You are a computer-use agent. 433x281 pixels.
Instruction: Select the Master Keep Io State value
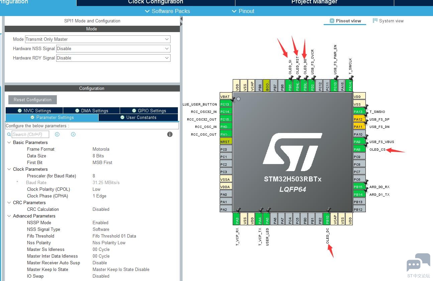121,269
